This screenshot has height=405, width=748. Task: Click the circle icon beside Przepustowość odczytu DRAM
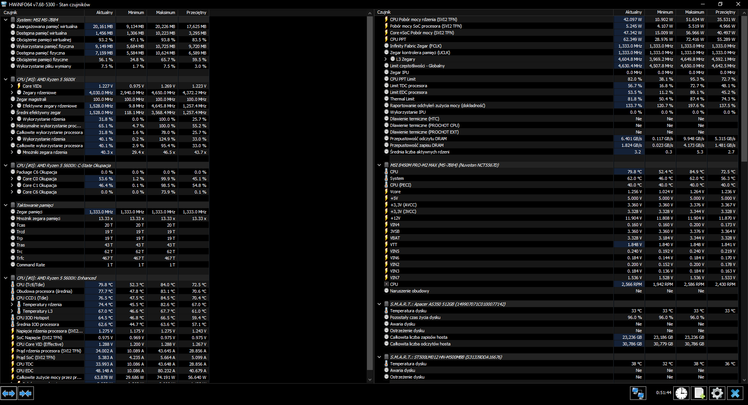(x=386, y=139)
